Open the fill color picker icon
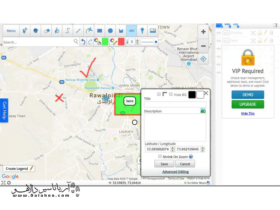Viewport: 280px width, 210px height. (x=98, y=42)
